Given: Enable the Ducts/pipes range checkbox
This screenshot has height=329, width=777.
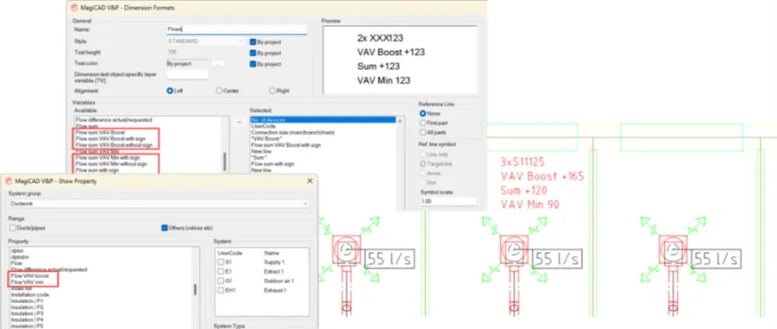Looking at the screenshot, I should [12, 228].
